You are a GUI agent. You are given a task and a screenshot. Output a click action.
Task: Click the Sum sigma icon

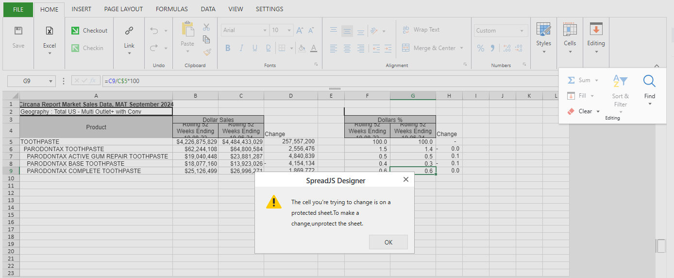(572, 80)
